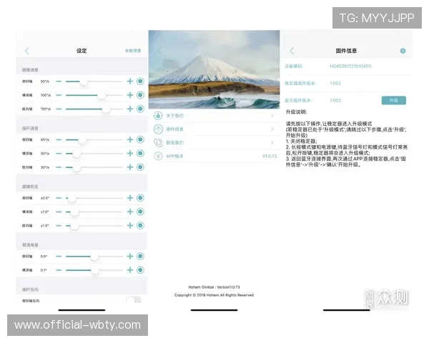Viewport: 429px width, 343px height.
Task: Tap the 升级 upgrade button
Action: [394, 100]
